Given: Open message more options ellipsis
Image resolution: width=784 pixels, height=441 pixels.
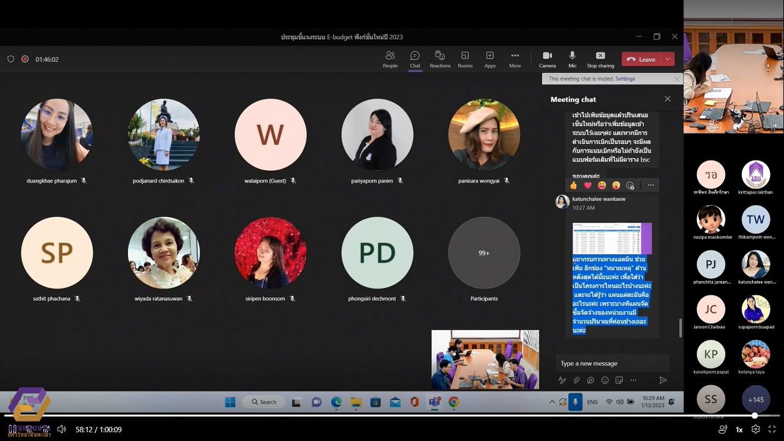Looking at the screenshot, I should pos(650,185).
